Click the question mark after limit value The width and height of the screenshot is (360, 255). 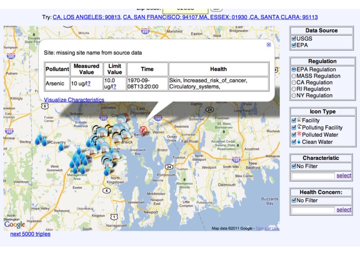114,87
